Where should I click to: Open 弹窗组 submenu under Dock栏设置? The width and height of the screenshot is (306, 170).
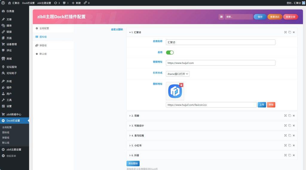(6, 137)
